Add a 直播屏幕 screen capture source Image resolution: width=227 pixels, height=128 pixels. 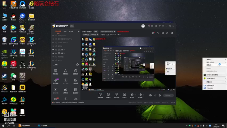coord(100,96)
